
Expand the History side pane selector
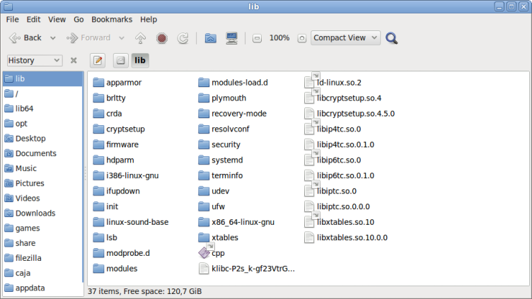pos(34,61)
